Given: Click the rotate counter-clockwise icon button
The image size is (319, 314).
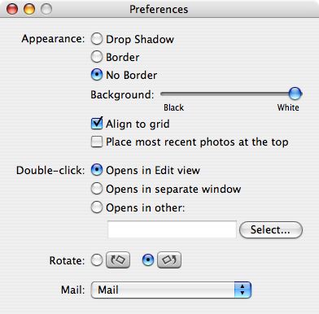Looking at the screenshot, I should [118, 260].
